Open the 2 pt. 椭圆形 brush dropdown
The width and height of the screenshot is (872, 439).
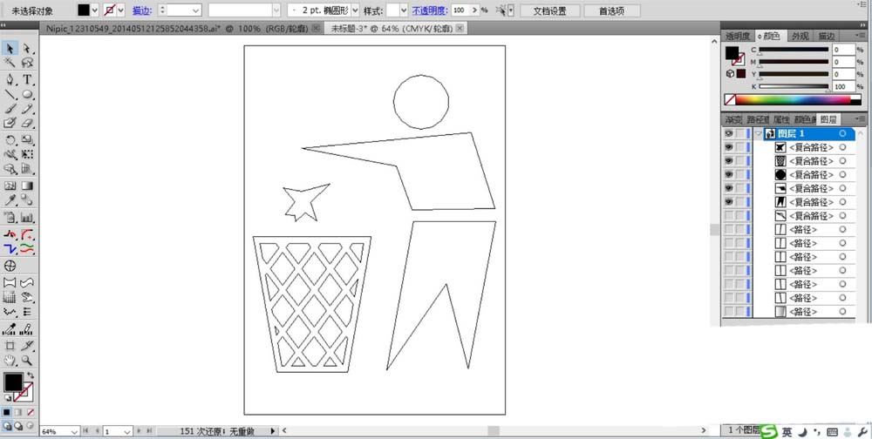354,10
